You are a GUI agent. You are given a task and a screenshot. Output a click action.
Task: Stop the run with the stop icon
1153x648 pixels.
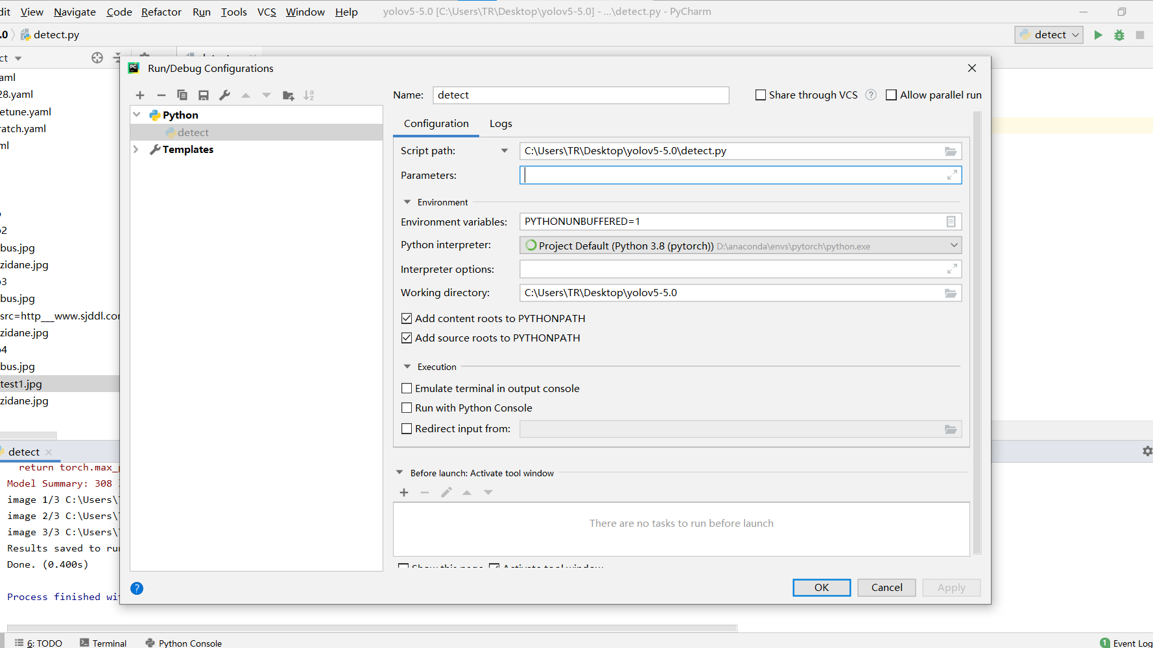[1140, 35]
